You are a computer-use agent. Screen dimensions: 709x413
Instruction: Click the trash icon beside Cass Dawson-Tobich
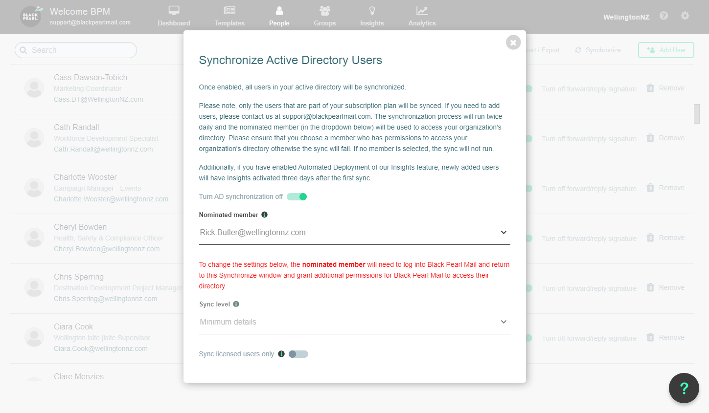(x=650, y=88)
